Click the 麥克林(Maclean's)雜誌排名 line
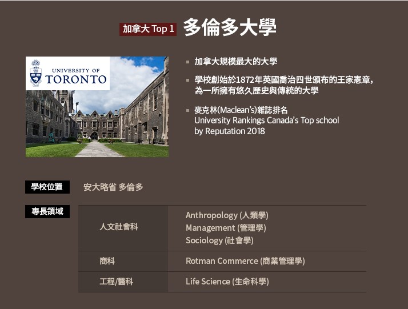The height and width of the screenshot is (309, 408). (241, 110)
